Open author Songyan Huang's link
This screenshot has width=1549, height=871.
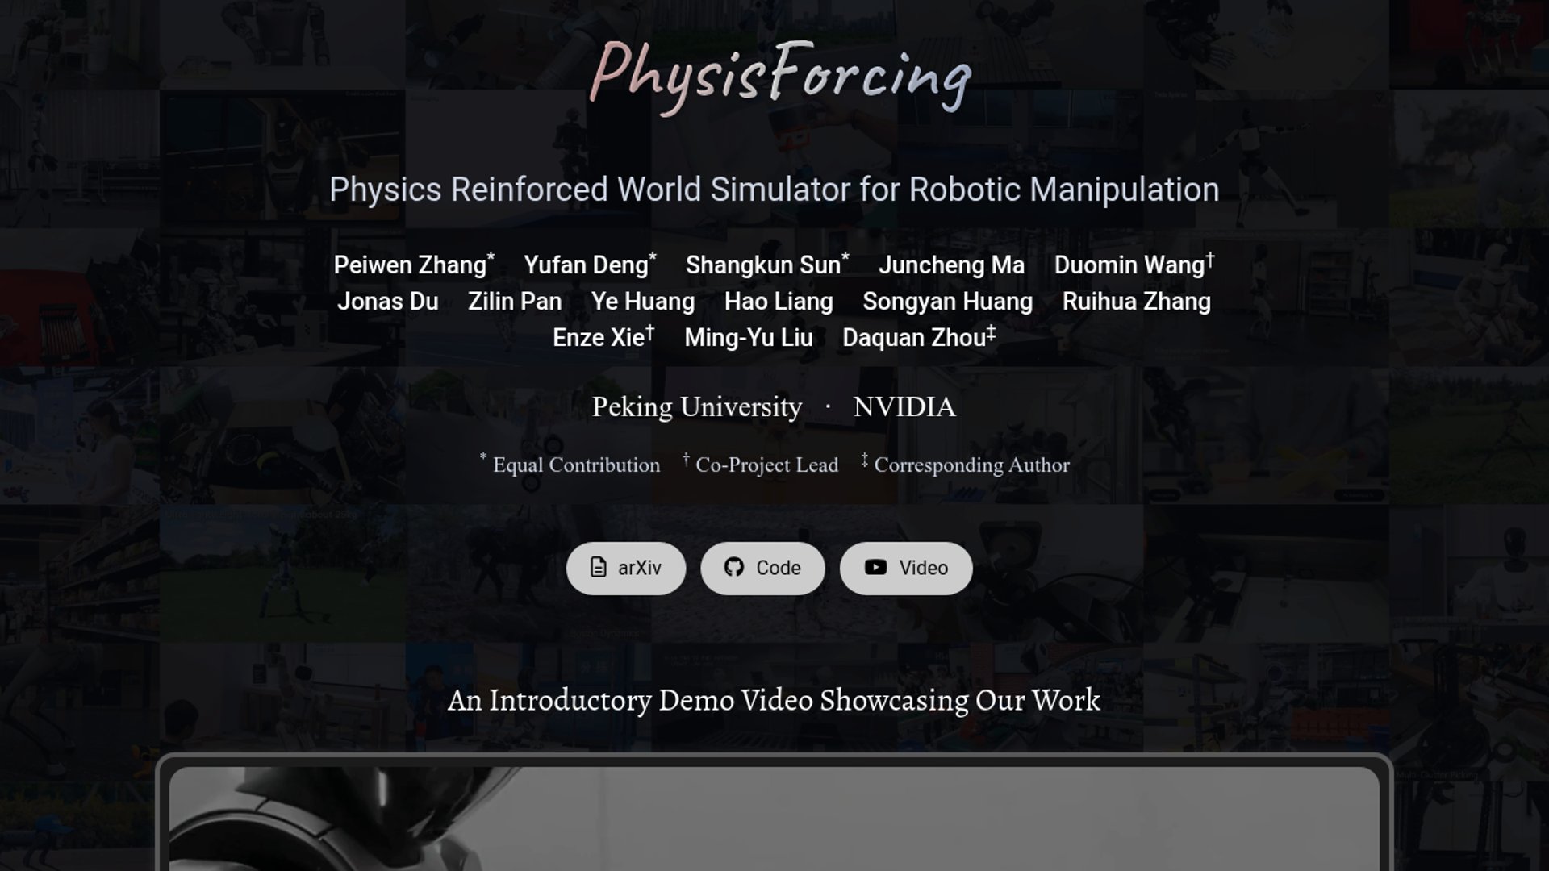(x=948, y=301)
